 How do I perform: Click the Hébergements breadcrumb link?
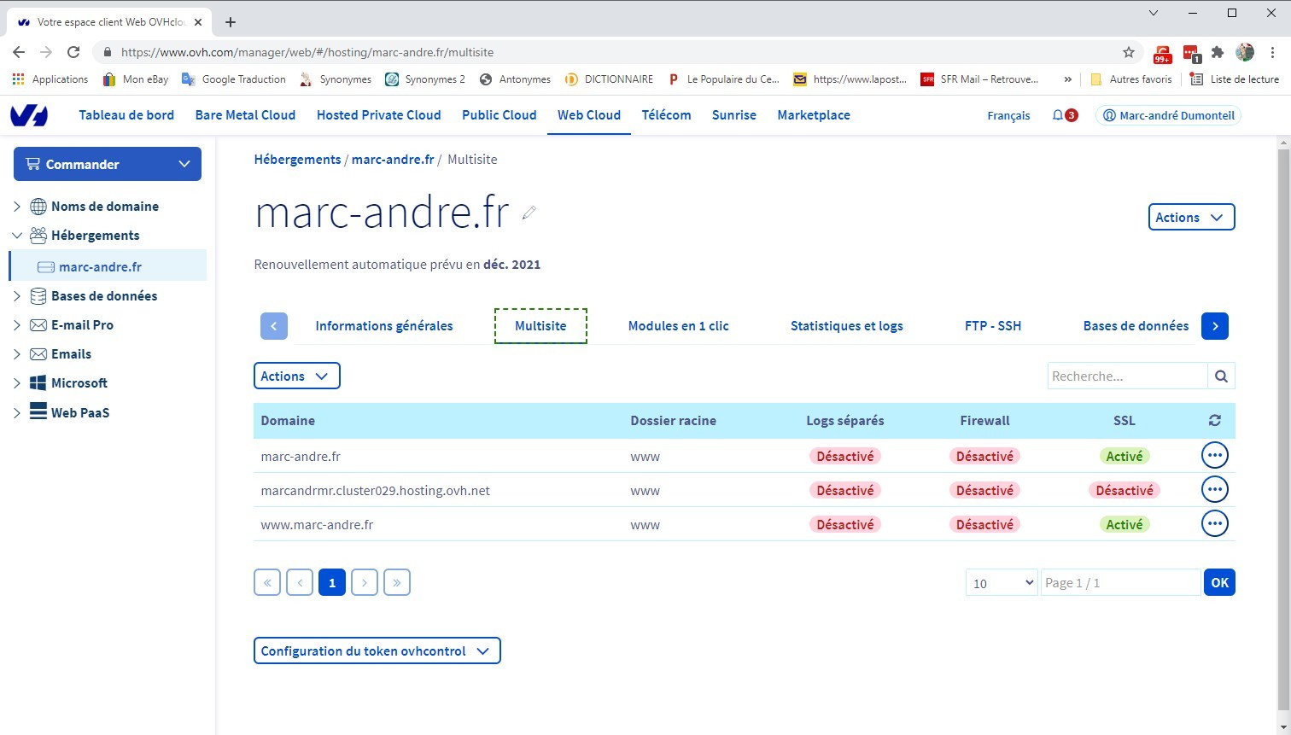(x=297, y=160)
